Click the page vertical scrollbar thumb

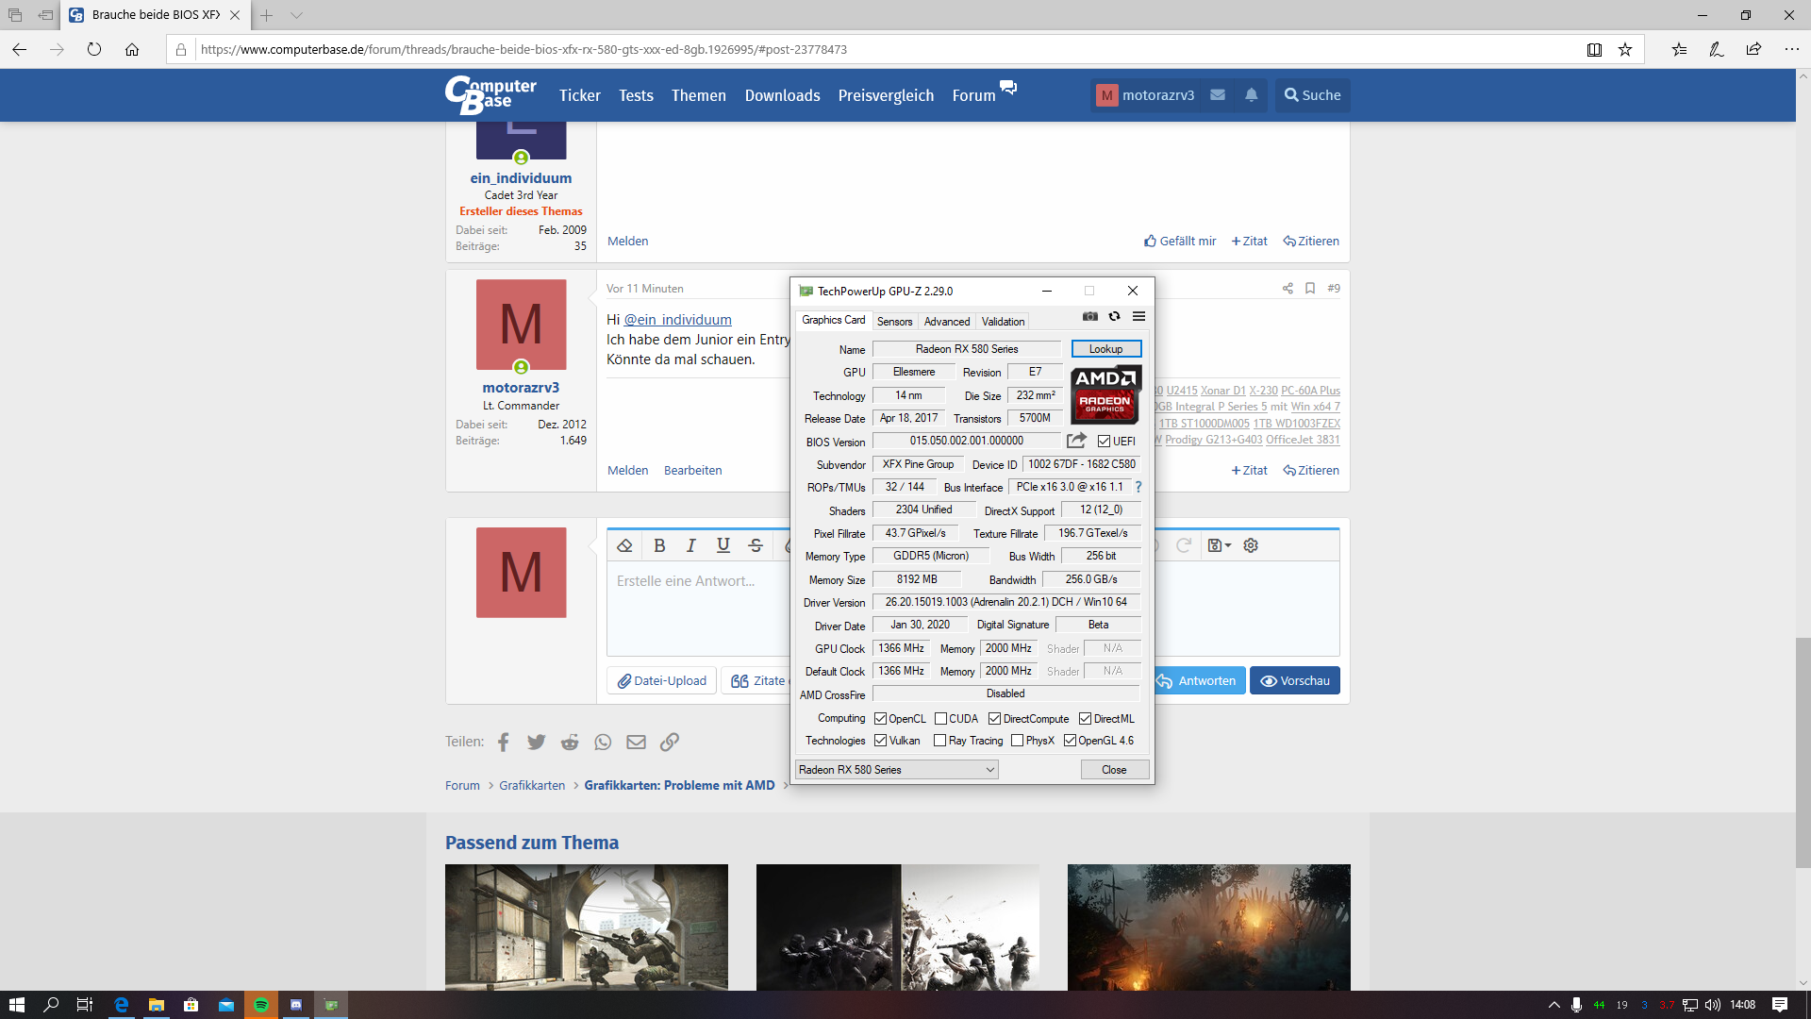1803,751
